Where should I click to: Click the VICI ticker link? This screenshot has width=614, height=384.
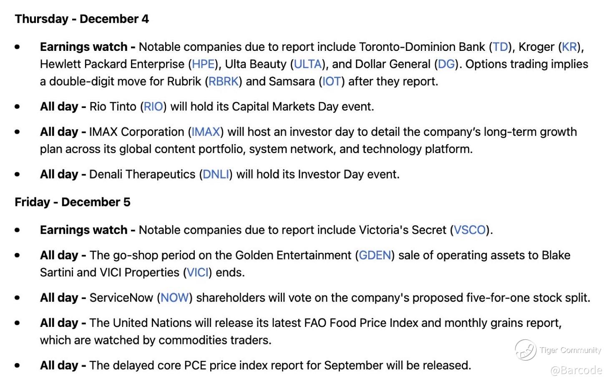click(198, 272)
